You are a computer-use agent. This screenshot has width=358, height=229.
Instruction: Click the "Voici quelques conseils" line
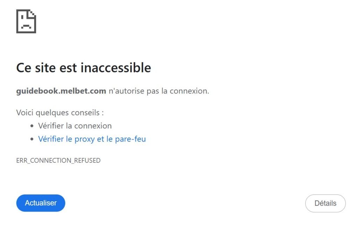pos(60,113)
